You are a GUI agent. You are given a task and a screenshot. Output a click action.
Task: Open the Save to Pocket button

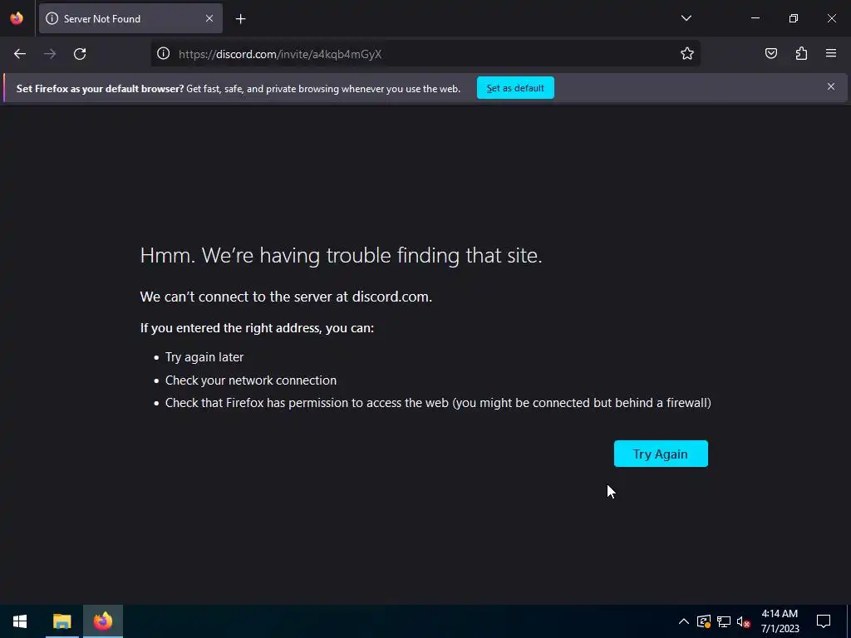coord(771,54)
